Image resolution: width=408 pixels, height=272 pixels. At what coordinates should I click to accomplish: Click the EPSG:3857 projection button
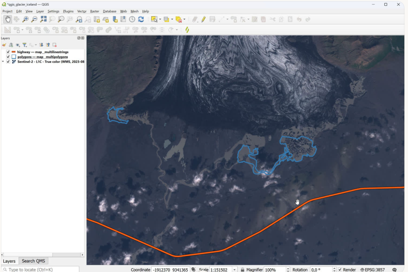pyautogui.click(x=372, y=270)
